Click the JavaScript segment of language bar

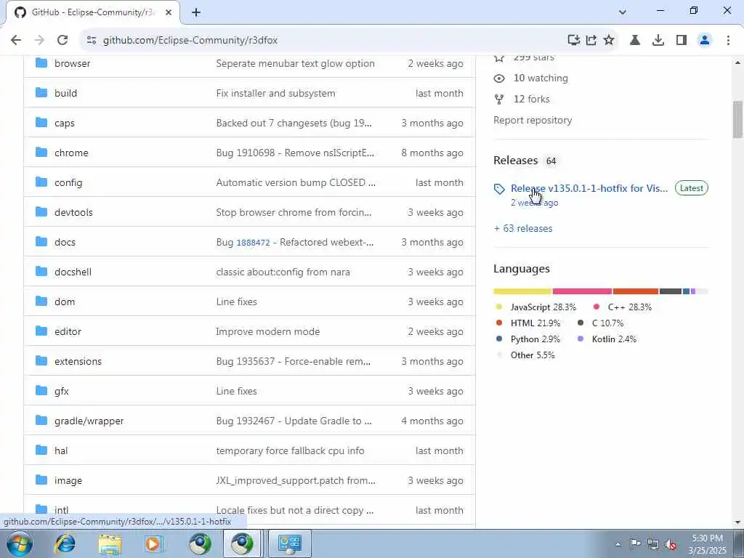tap(522, 291)
